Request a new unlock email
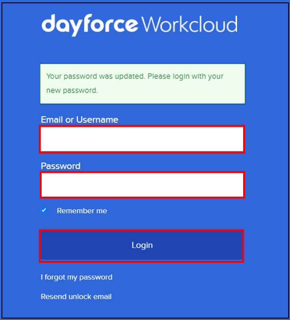The height and width of the screenshot is (320, 290). coord(76,297)
